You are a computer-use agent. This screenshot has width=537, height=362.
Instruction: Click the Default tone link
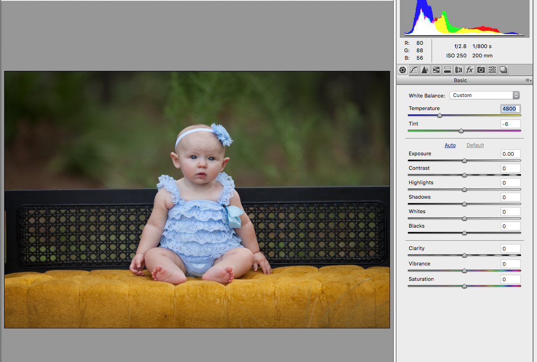(x=475, y=145)
